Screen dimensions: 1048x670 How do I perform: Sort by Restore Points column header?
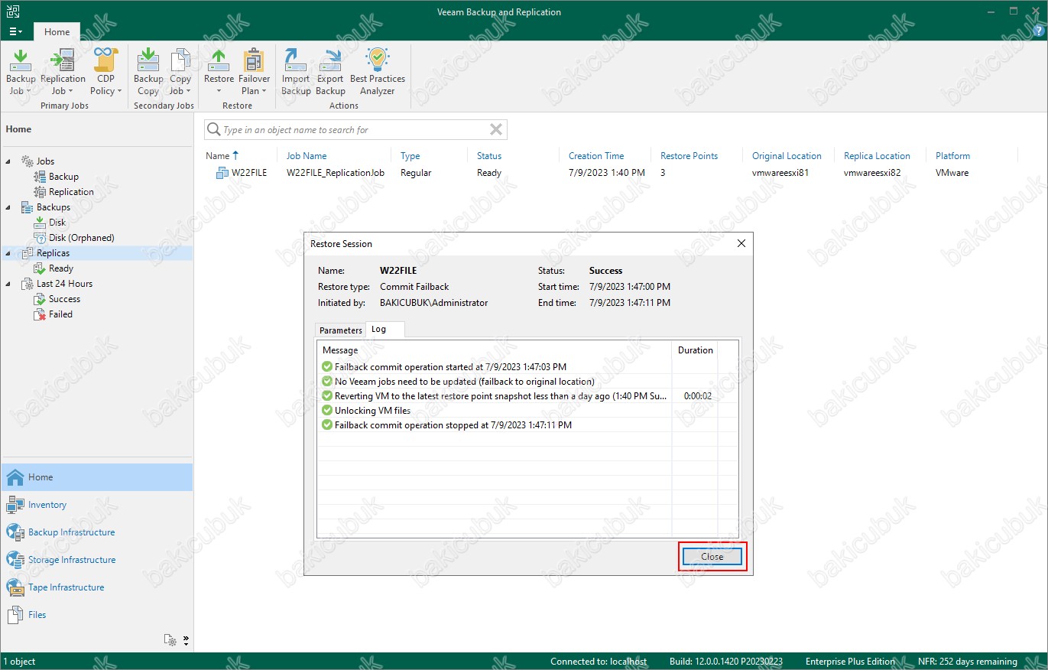point(689,156)
